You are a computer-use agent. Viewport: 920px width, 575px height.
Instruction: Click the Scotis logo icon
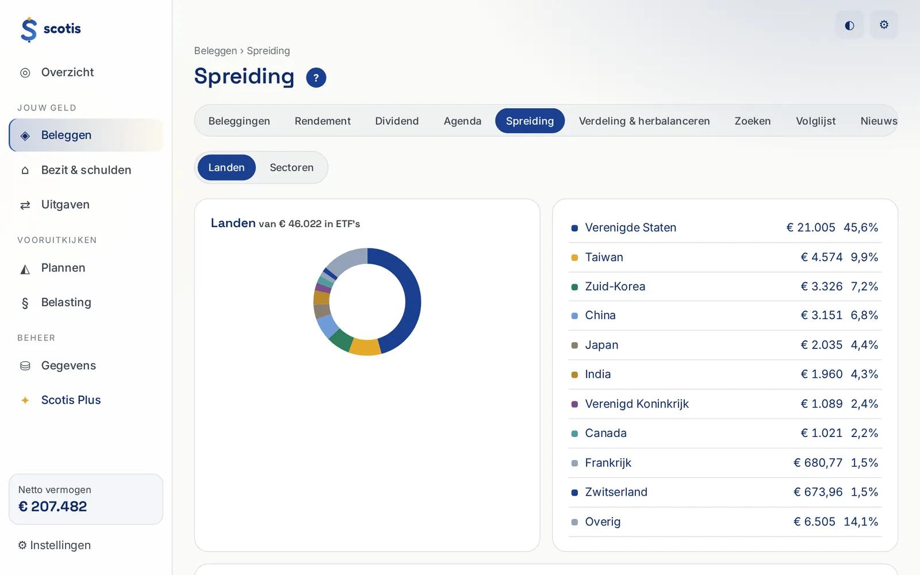pos(29,29)
